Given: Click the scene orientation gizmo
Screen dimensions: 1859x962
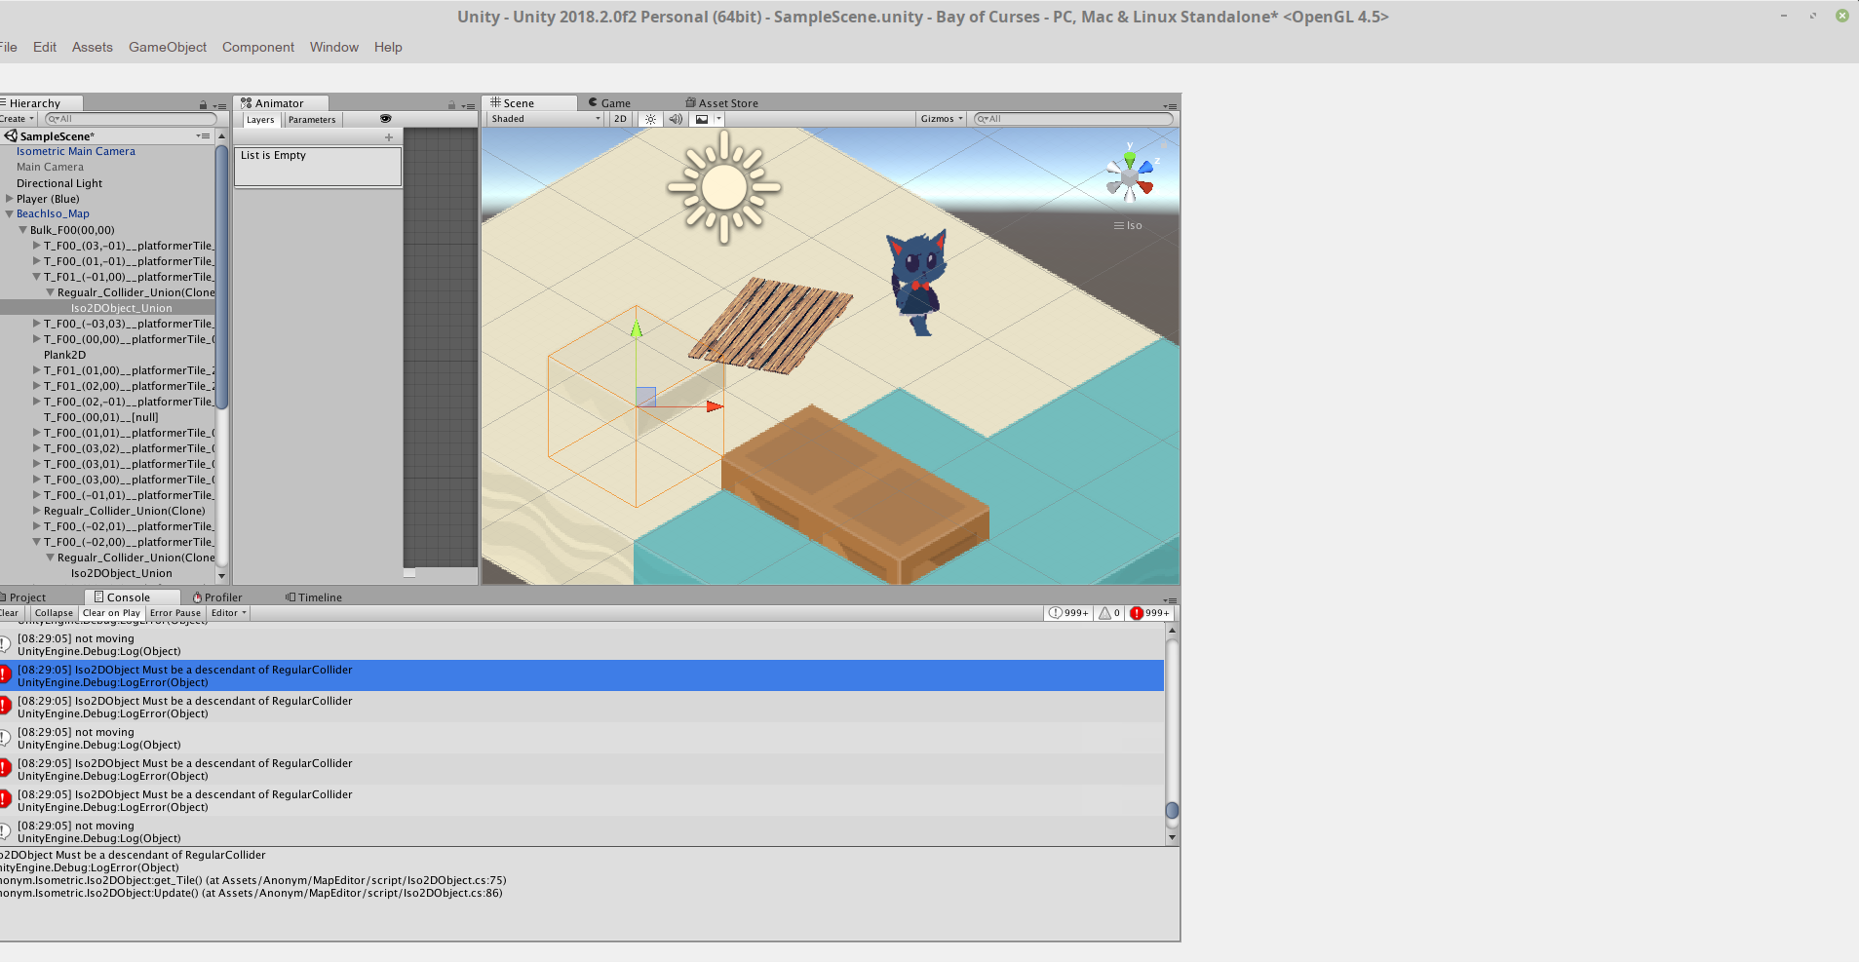Looking at the screenshot, I should coord(1130,176).
